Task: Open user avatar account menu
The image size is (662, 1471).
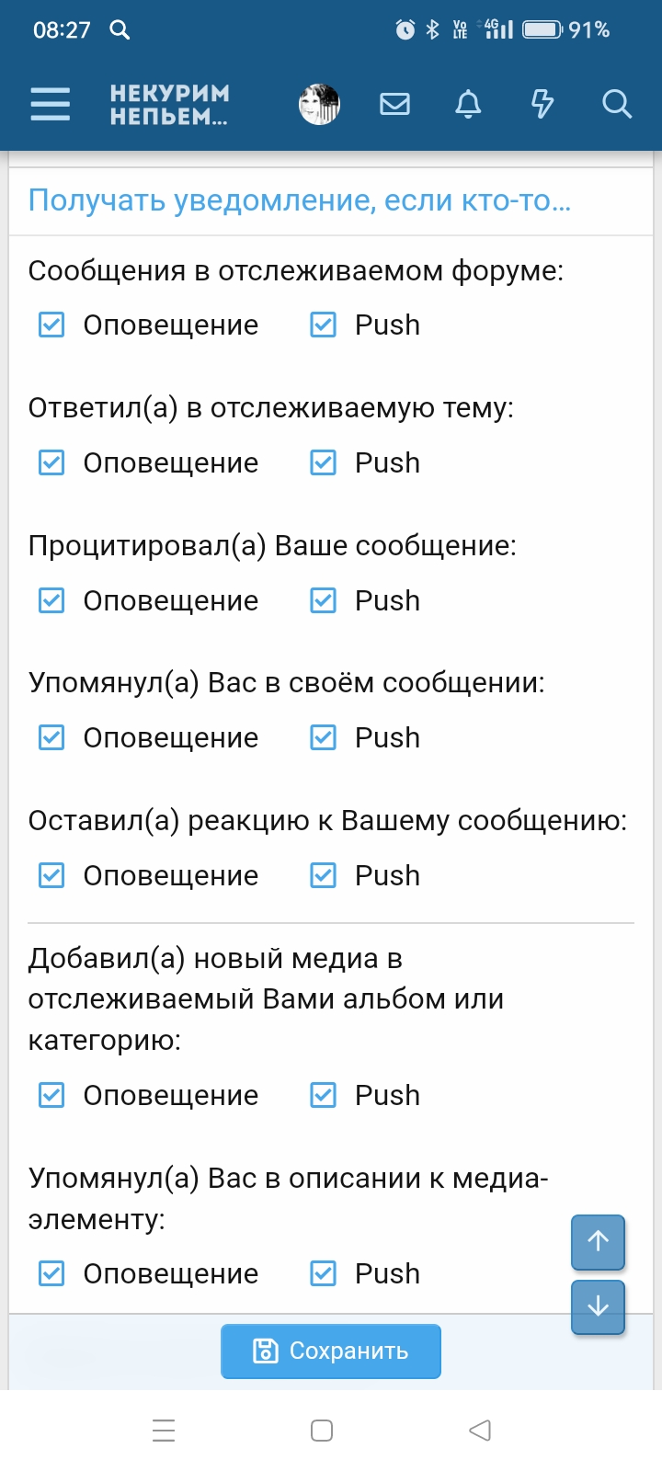Action: [x=320, y=104]
